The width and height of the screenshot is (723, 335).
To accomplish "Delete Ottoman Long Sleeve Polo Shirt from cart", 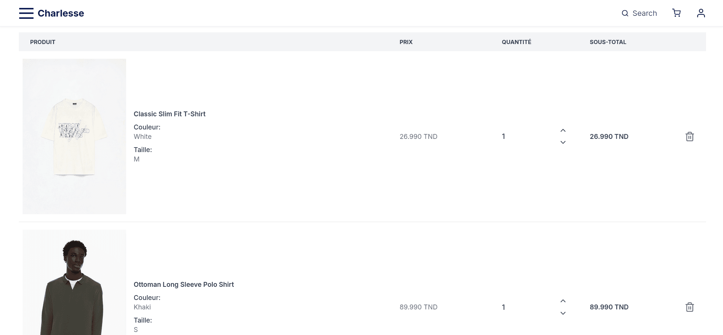I will [x=689, y=307].
